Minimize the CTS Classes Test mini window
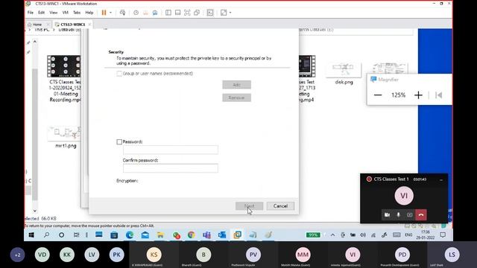This screenshot has height=268, width=477. (441, 180)
